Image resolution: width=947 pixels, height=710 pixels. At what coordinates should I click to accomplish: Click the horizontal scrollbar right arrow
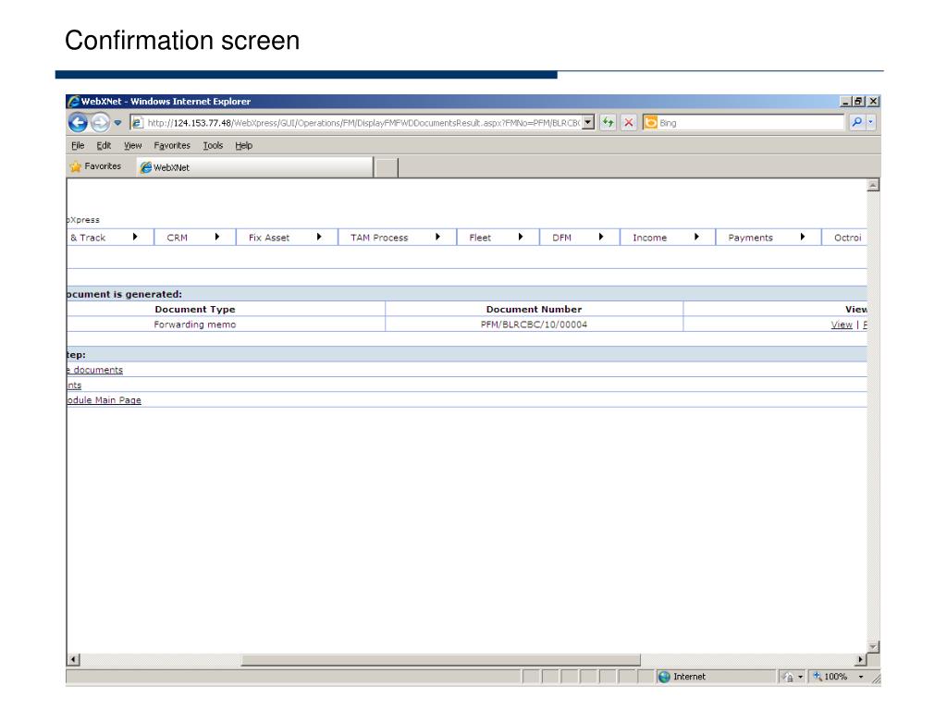[861, 659]
